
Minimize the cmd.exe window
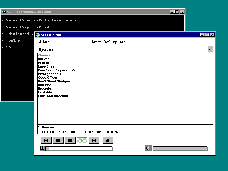click(x=172, y=12)
